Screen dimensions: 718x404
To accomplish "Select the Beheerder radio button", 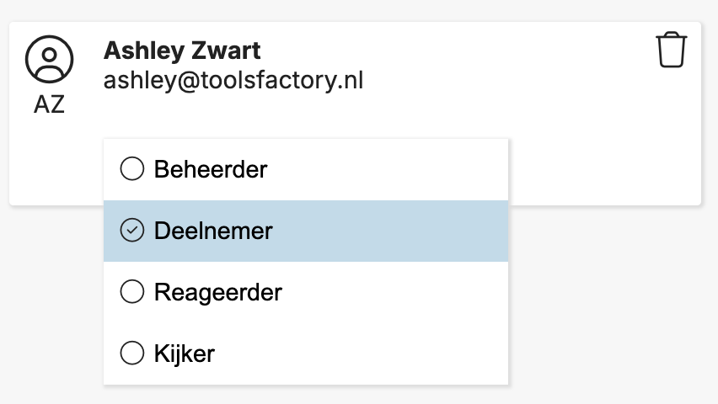I will 131,169.
